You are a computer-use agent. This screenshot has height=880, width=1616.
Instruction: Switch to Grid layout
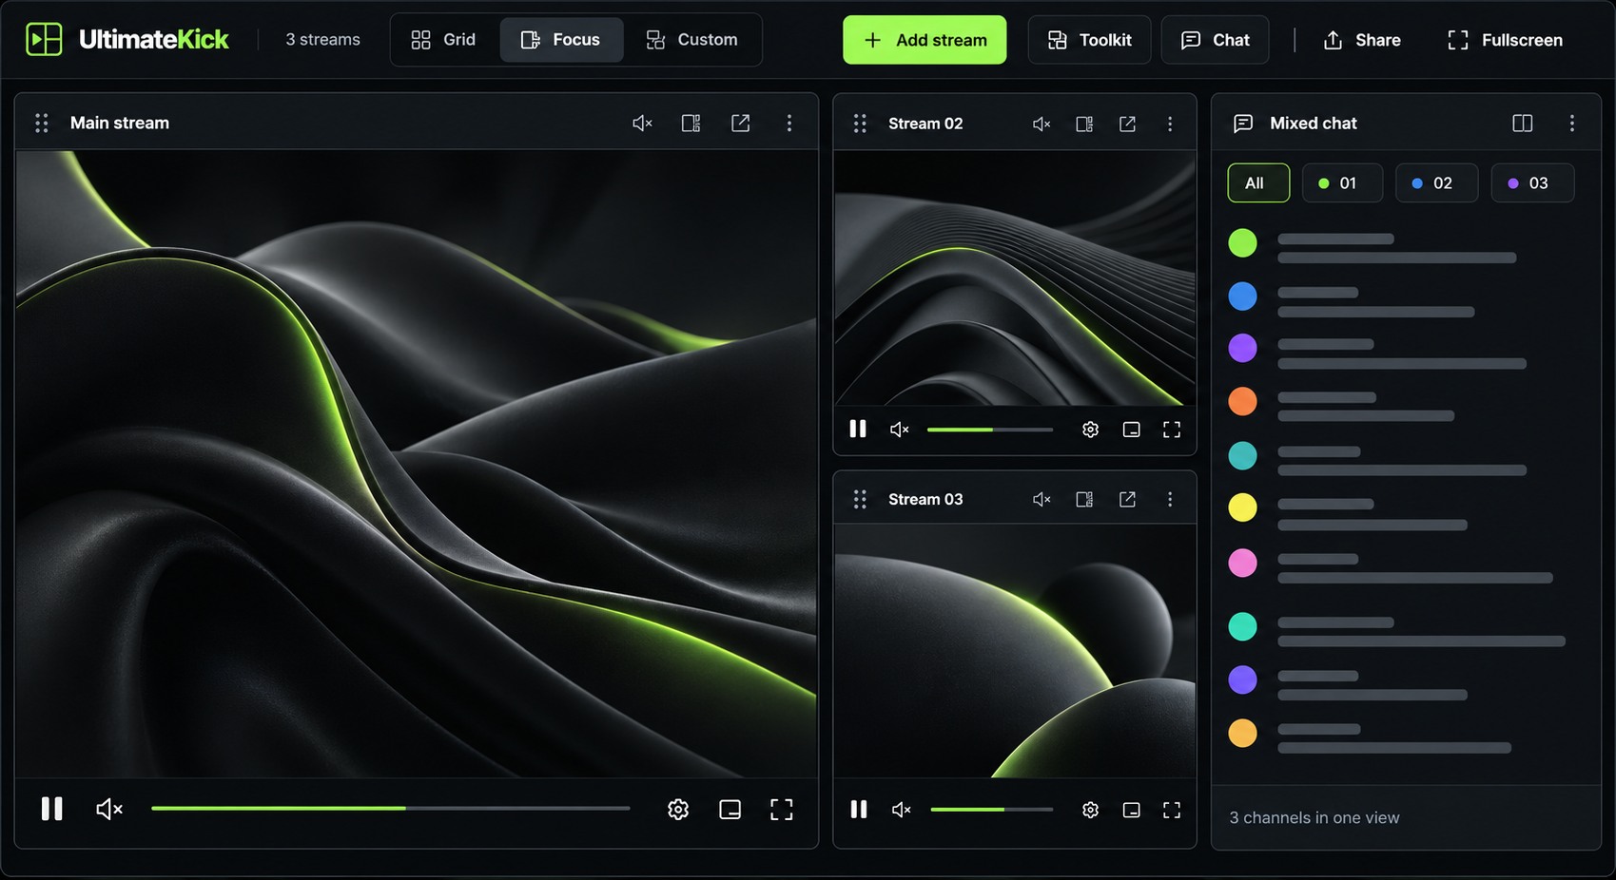pos(443,39)
